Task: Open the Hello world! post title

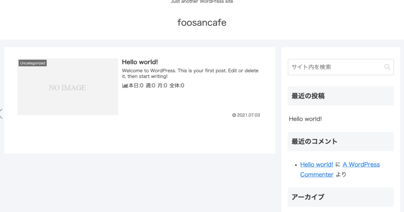Action: click(x=140, y=62)
